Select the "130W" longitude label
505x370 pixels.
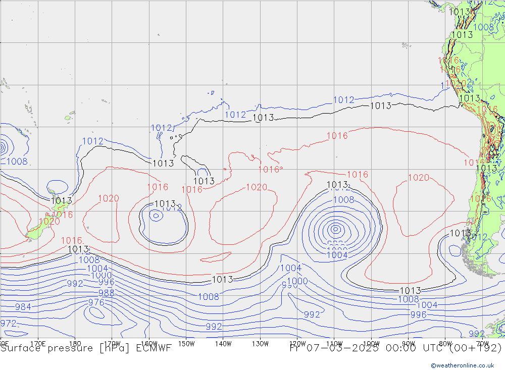(x=260, y=344)
